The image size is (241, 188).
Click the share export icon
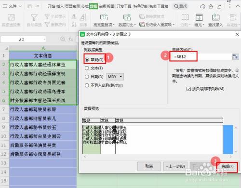coord(219,6)
